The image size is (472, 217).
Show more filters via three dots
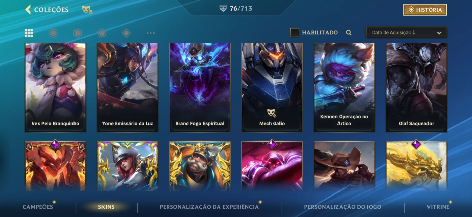pyautogui.click(x=151, y=33)
